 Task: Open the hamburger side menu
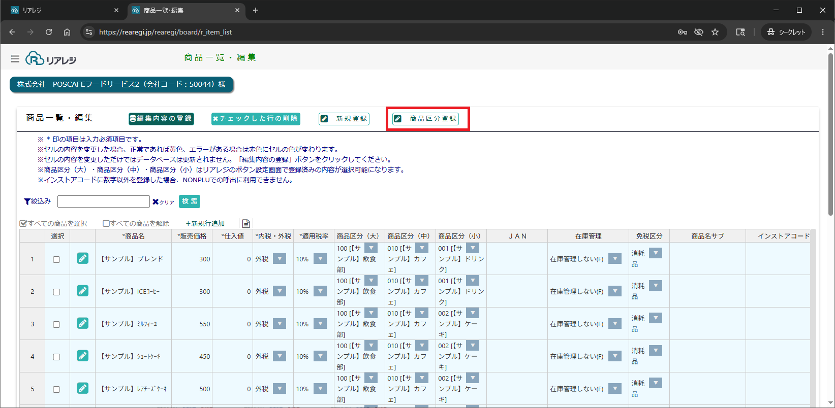click(15, 59)
